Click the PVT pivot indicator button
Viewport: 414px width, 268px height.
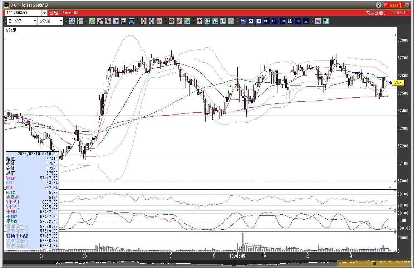pos(298,21)
